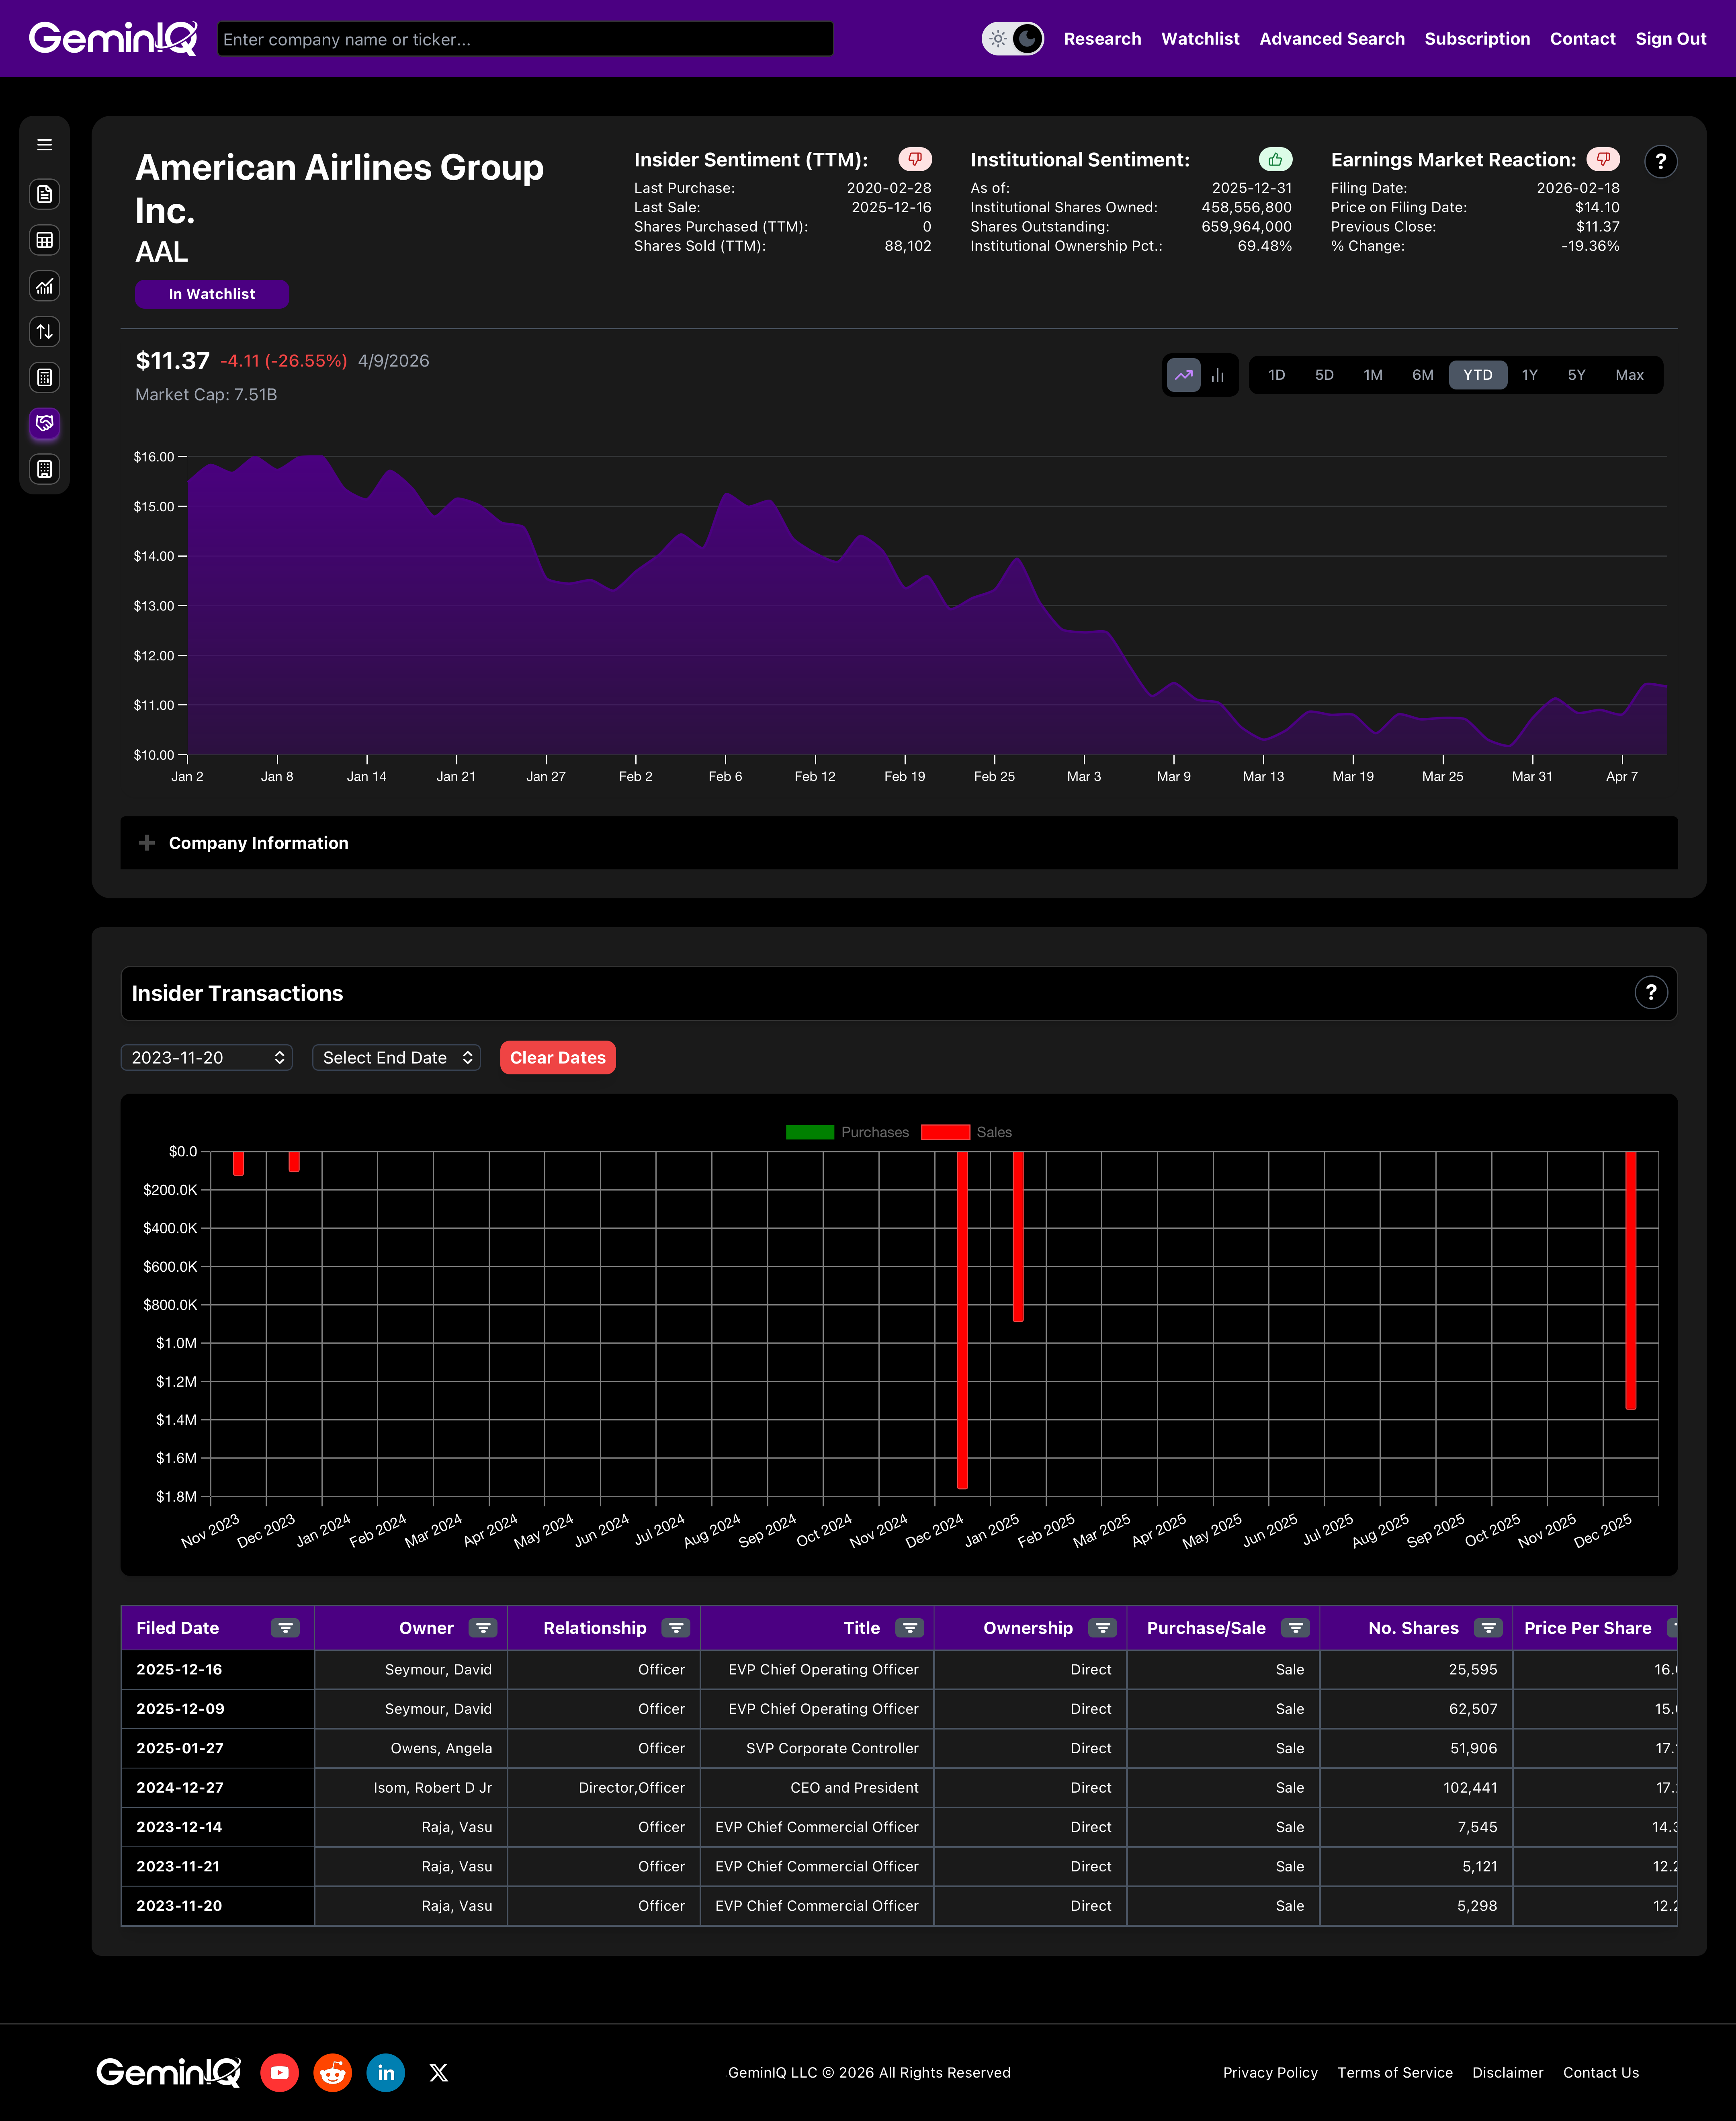Click the growth chart sidebar icon
Image resolution: width=1736 pixels, height=2121 pixels.
click(44, 287)
